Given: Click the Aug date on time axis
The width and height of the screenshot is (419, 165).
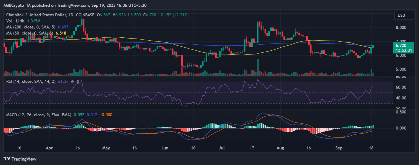Looking at the screenshot, I should (280, 148).
